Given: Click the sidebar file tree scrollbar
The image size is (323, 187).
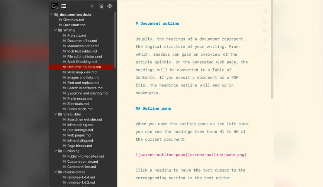Looking at the screenshot, I should click(x=115, y=40).
